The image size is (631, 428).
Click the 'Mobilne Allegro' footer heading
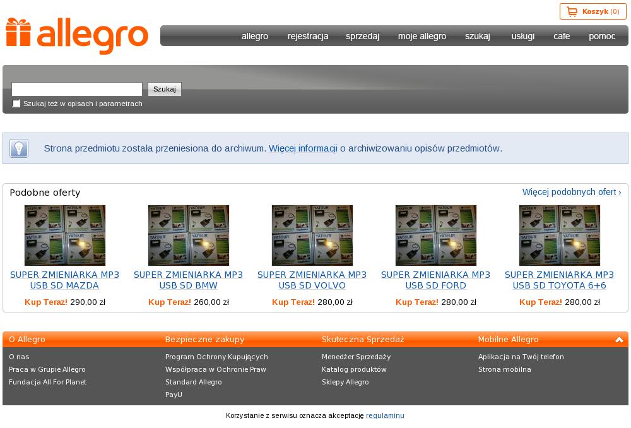[508, 340]
